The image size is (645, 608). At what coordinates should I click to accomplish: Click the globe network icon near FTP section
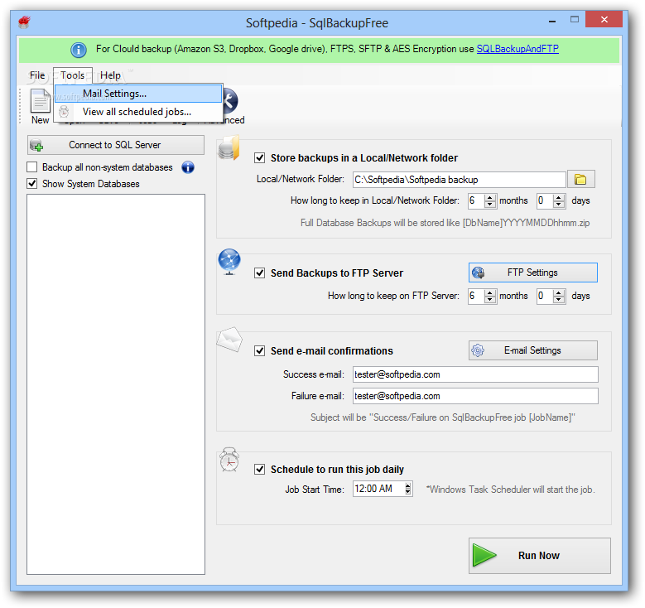pos(229,262)
